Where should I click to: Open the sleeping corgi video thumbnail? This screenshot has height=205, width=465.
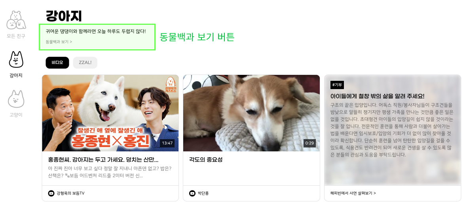coord(251,113)
